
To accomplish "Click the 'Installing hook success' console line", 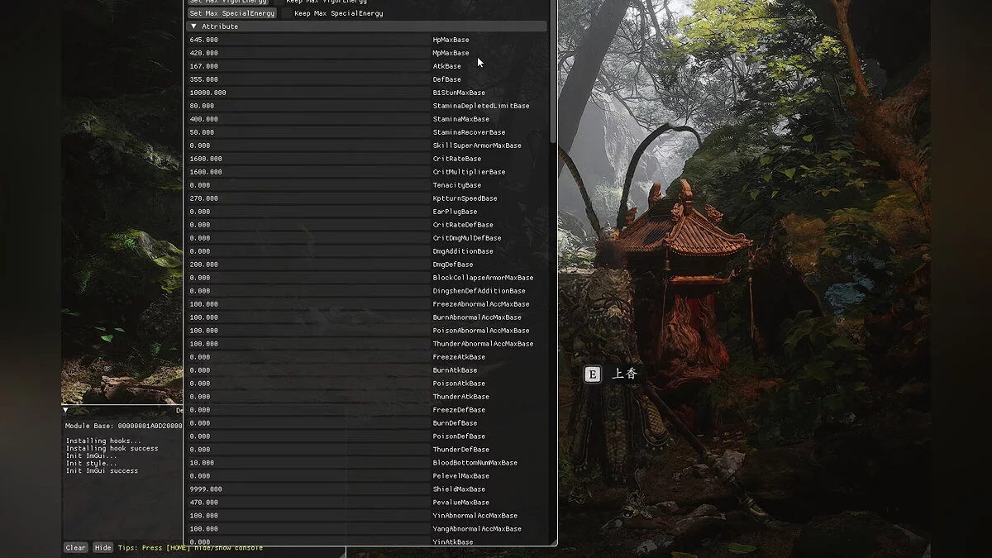I will [x=112, y=449].
